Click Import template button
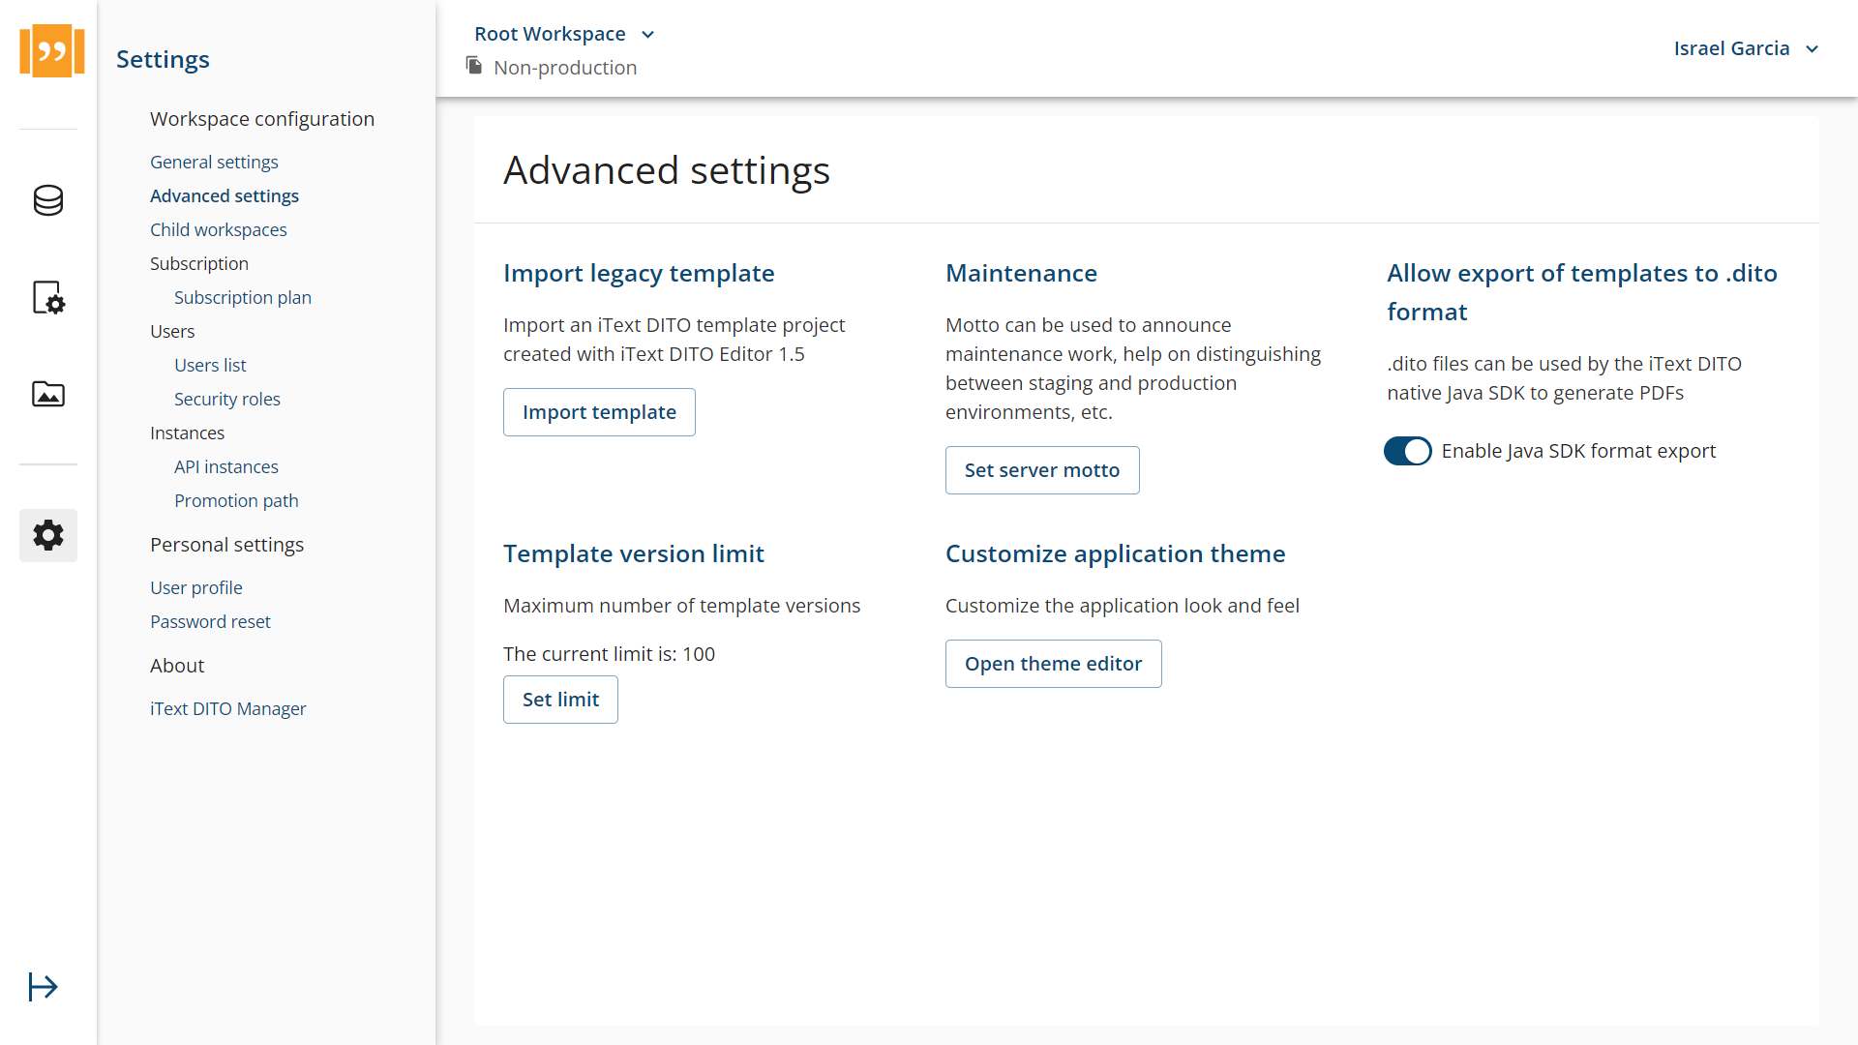Viewport: 1858px width, 1045px height. [x=598, y=412]
